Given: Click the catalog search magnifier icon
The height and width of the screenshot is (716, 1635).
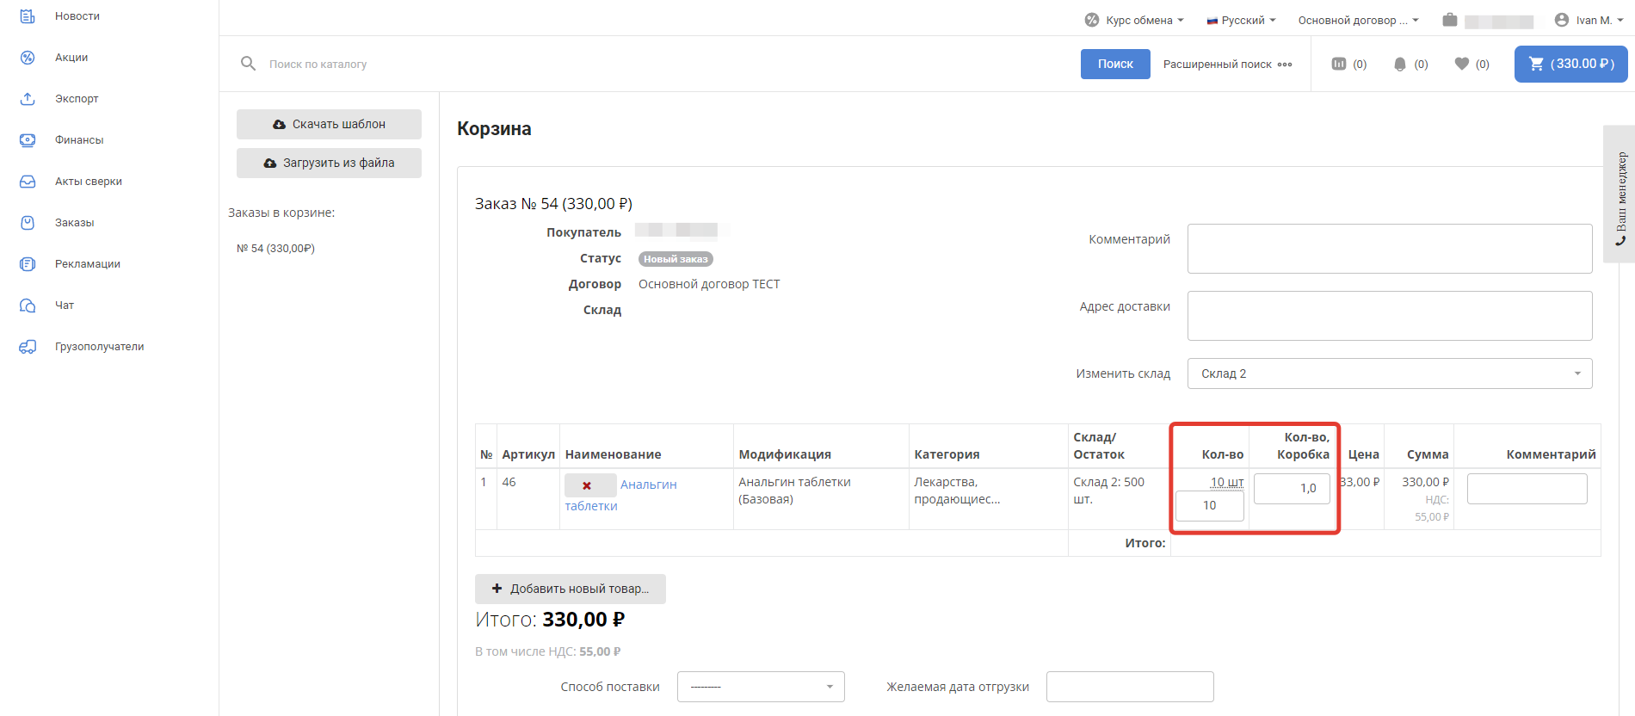Looking at the screenshot, I should click(x=248, y=64).
